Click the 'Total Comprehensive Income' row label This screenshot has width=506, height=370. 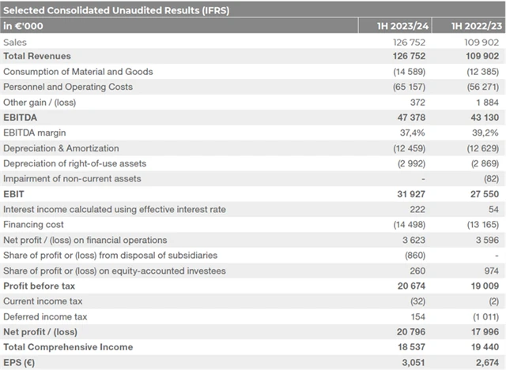[68, 347]
